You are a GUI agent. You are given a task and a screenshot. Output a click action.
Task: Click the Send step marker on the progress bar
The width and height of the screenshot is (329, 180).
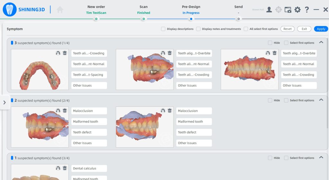coord(238,19)
